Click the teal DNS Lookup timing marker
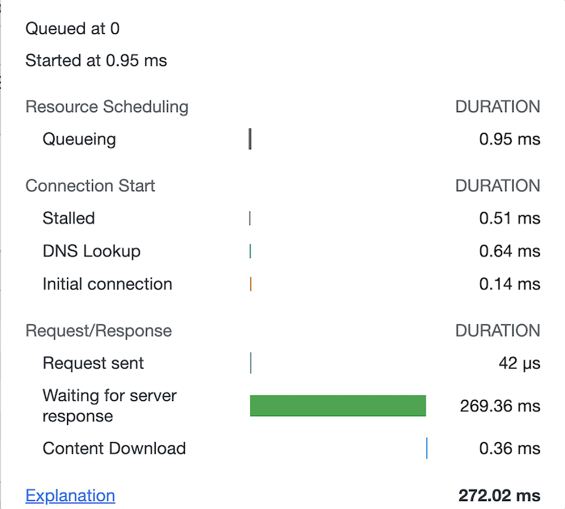565x509 pixels. (x=250, y=251)
